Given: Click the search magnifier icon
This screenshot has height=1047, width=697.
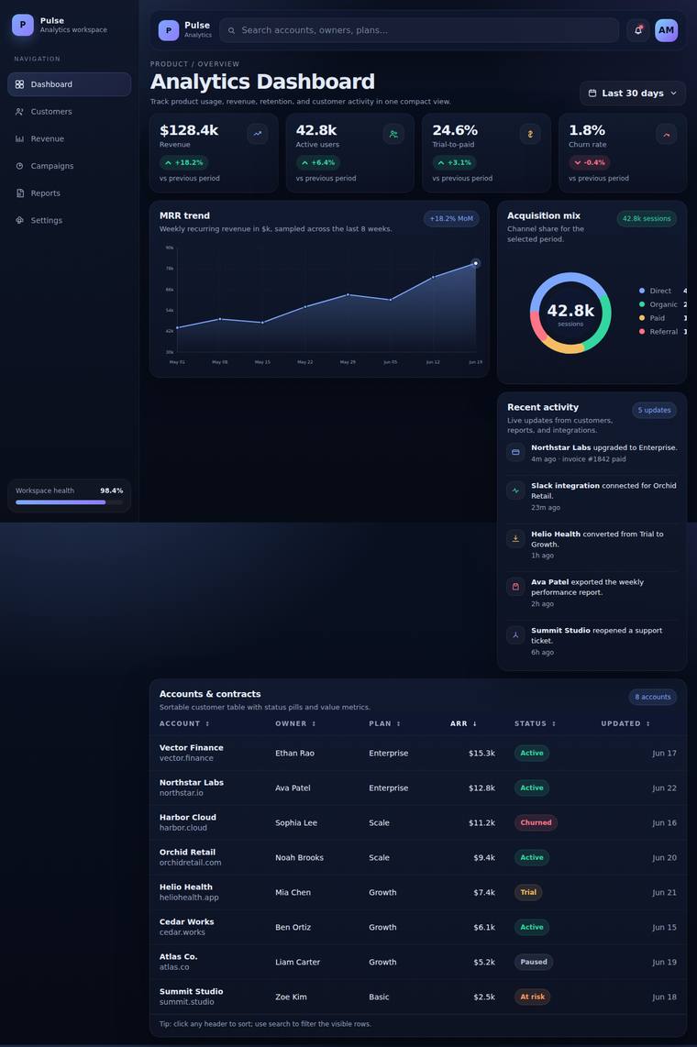Looking at the screenshot, I should [232, 31].
